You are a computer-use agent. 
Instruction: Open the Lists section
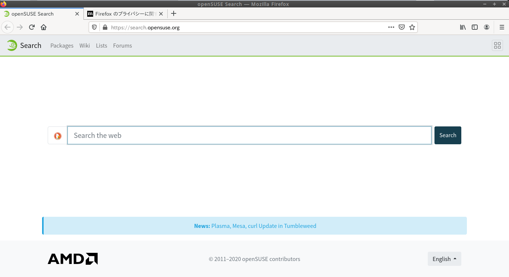point(101,45)
